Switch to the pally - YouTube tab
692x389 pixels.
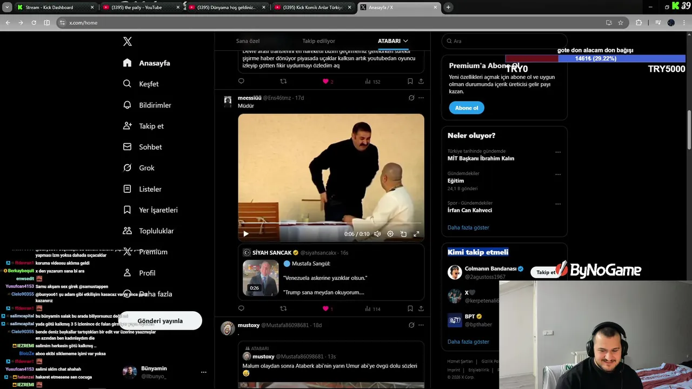141,8
